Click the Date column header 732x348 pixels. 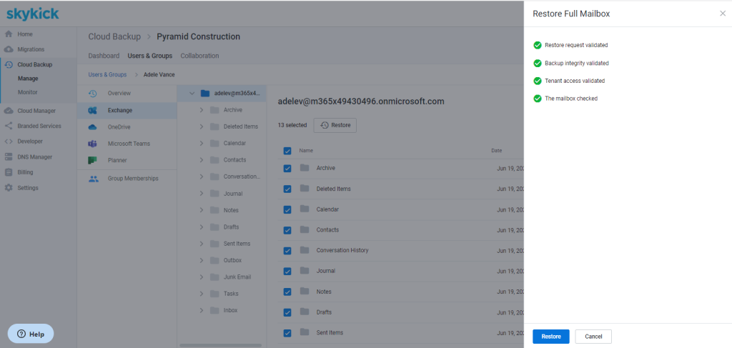[496, 151]
